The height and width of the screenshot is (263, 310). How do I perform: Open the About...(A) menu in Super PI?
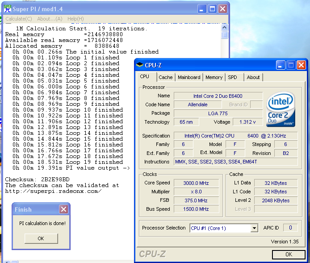50,19
